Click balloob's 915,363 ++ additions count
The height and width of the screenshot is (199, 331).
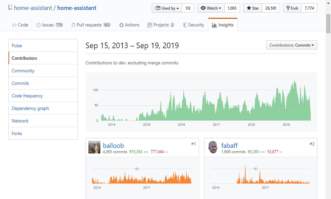[x=139, y=152]
